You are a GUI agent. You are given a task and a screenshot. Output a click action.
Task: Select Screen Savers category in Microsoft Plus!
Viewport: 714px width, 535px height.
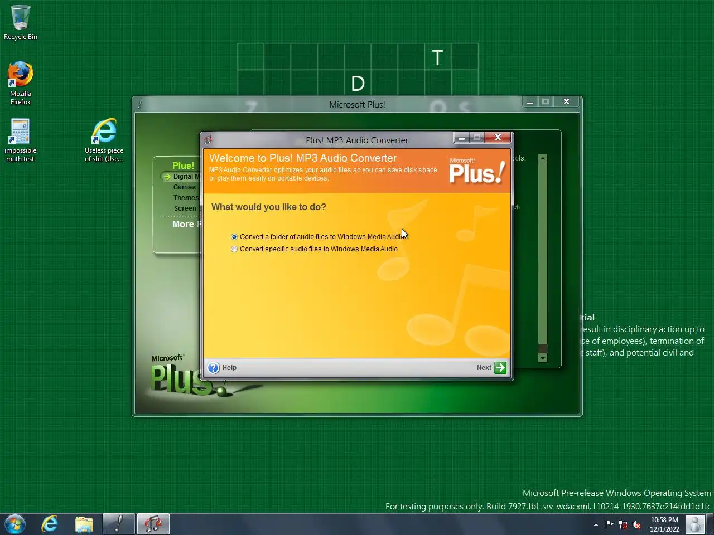tap(186, 208)
